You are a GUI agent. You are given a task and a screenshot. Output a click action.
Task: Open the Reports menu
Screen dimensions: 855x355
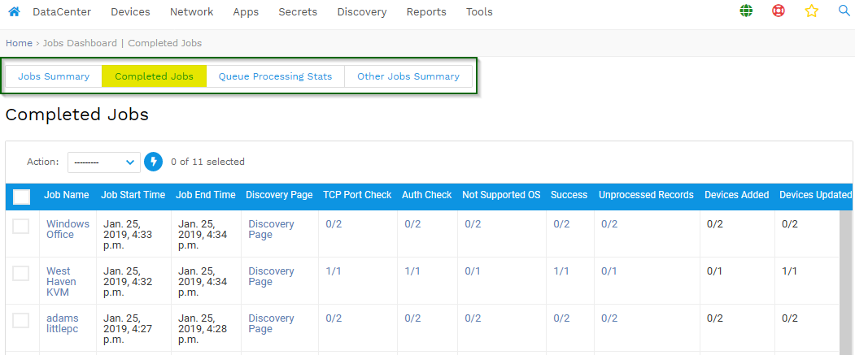(x=426, y=12)
